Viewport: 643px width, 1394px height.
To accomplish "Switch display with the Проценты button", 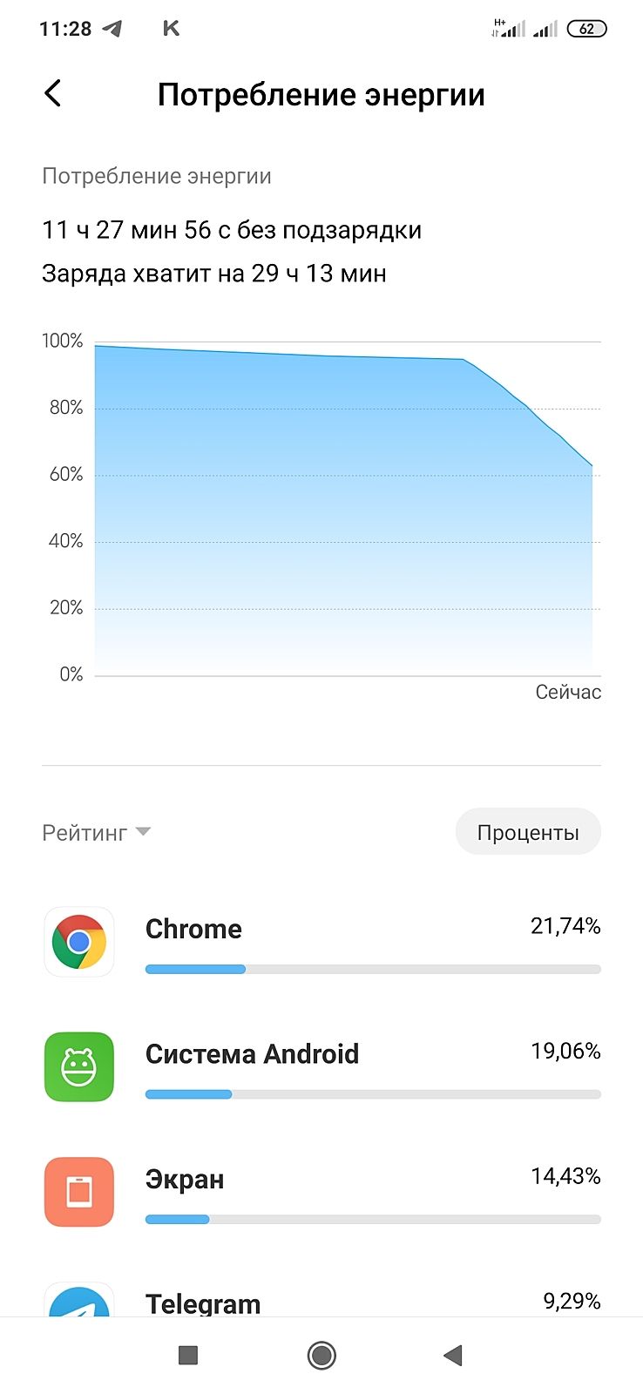I will [528, 832].
